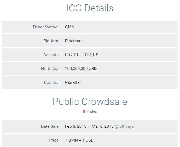
Task: Click the QMN ticker value
Action: 70,27
